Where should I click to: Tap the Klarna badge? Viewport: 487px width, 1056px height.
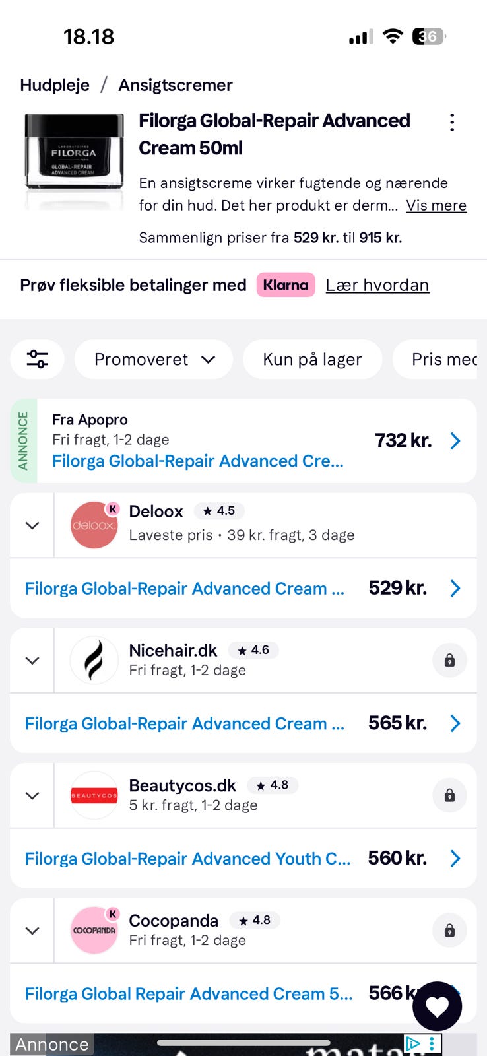click(x=286, y=285)
